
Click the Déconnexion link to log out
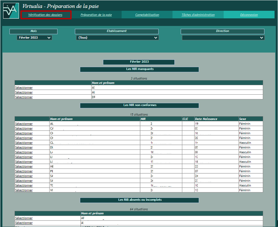tap(249, 15)
